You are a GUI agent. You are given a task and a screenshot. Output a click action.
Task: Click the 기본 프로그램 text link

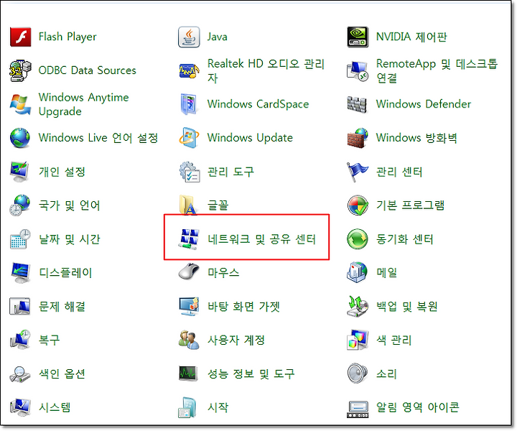(411, 205)
